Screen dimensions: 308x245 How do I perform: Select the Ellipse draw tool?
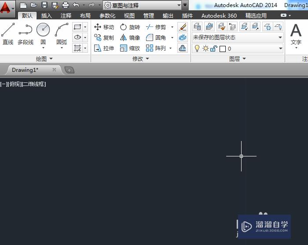coord(77,37)
